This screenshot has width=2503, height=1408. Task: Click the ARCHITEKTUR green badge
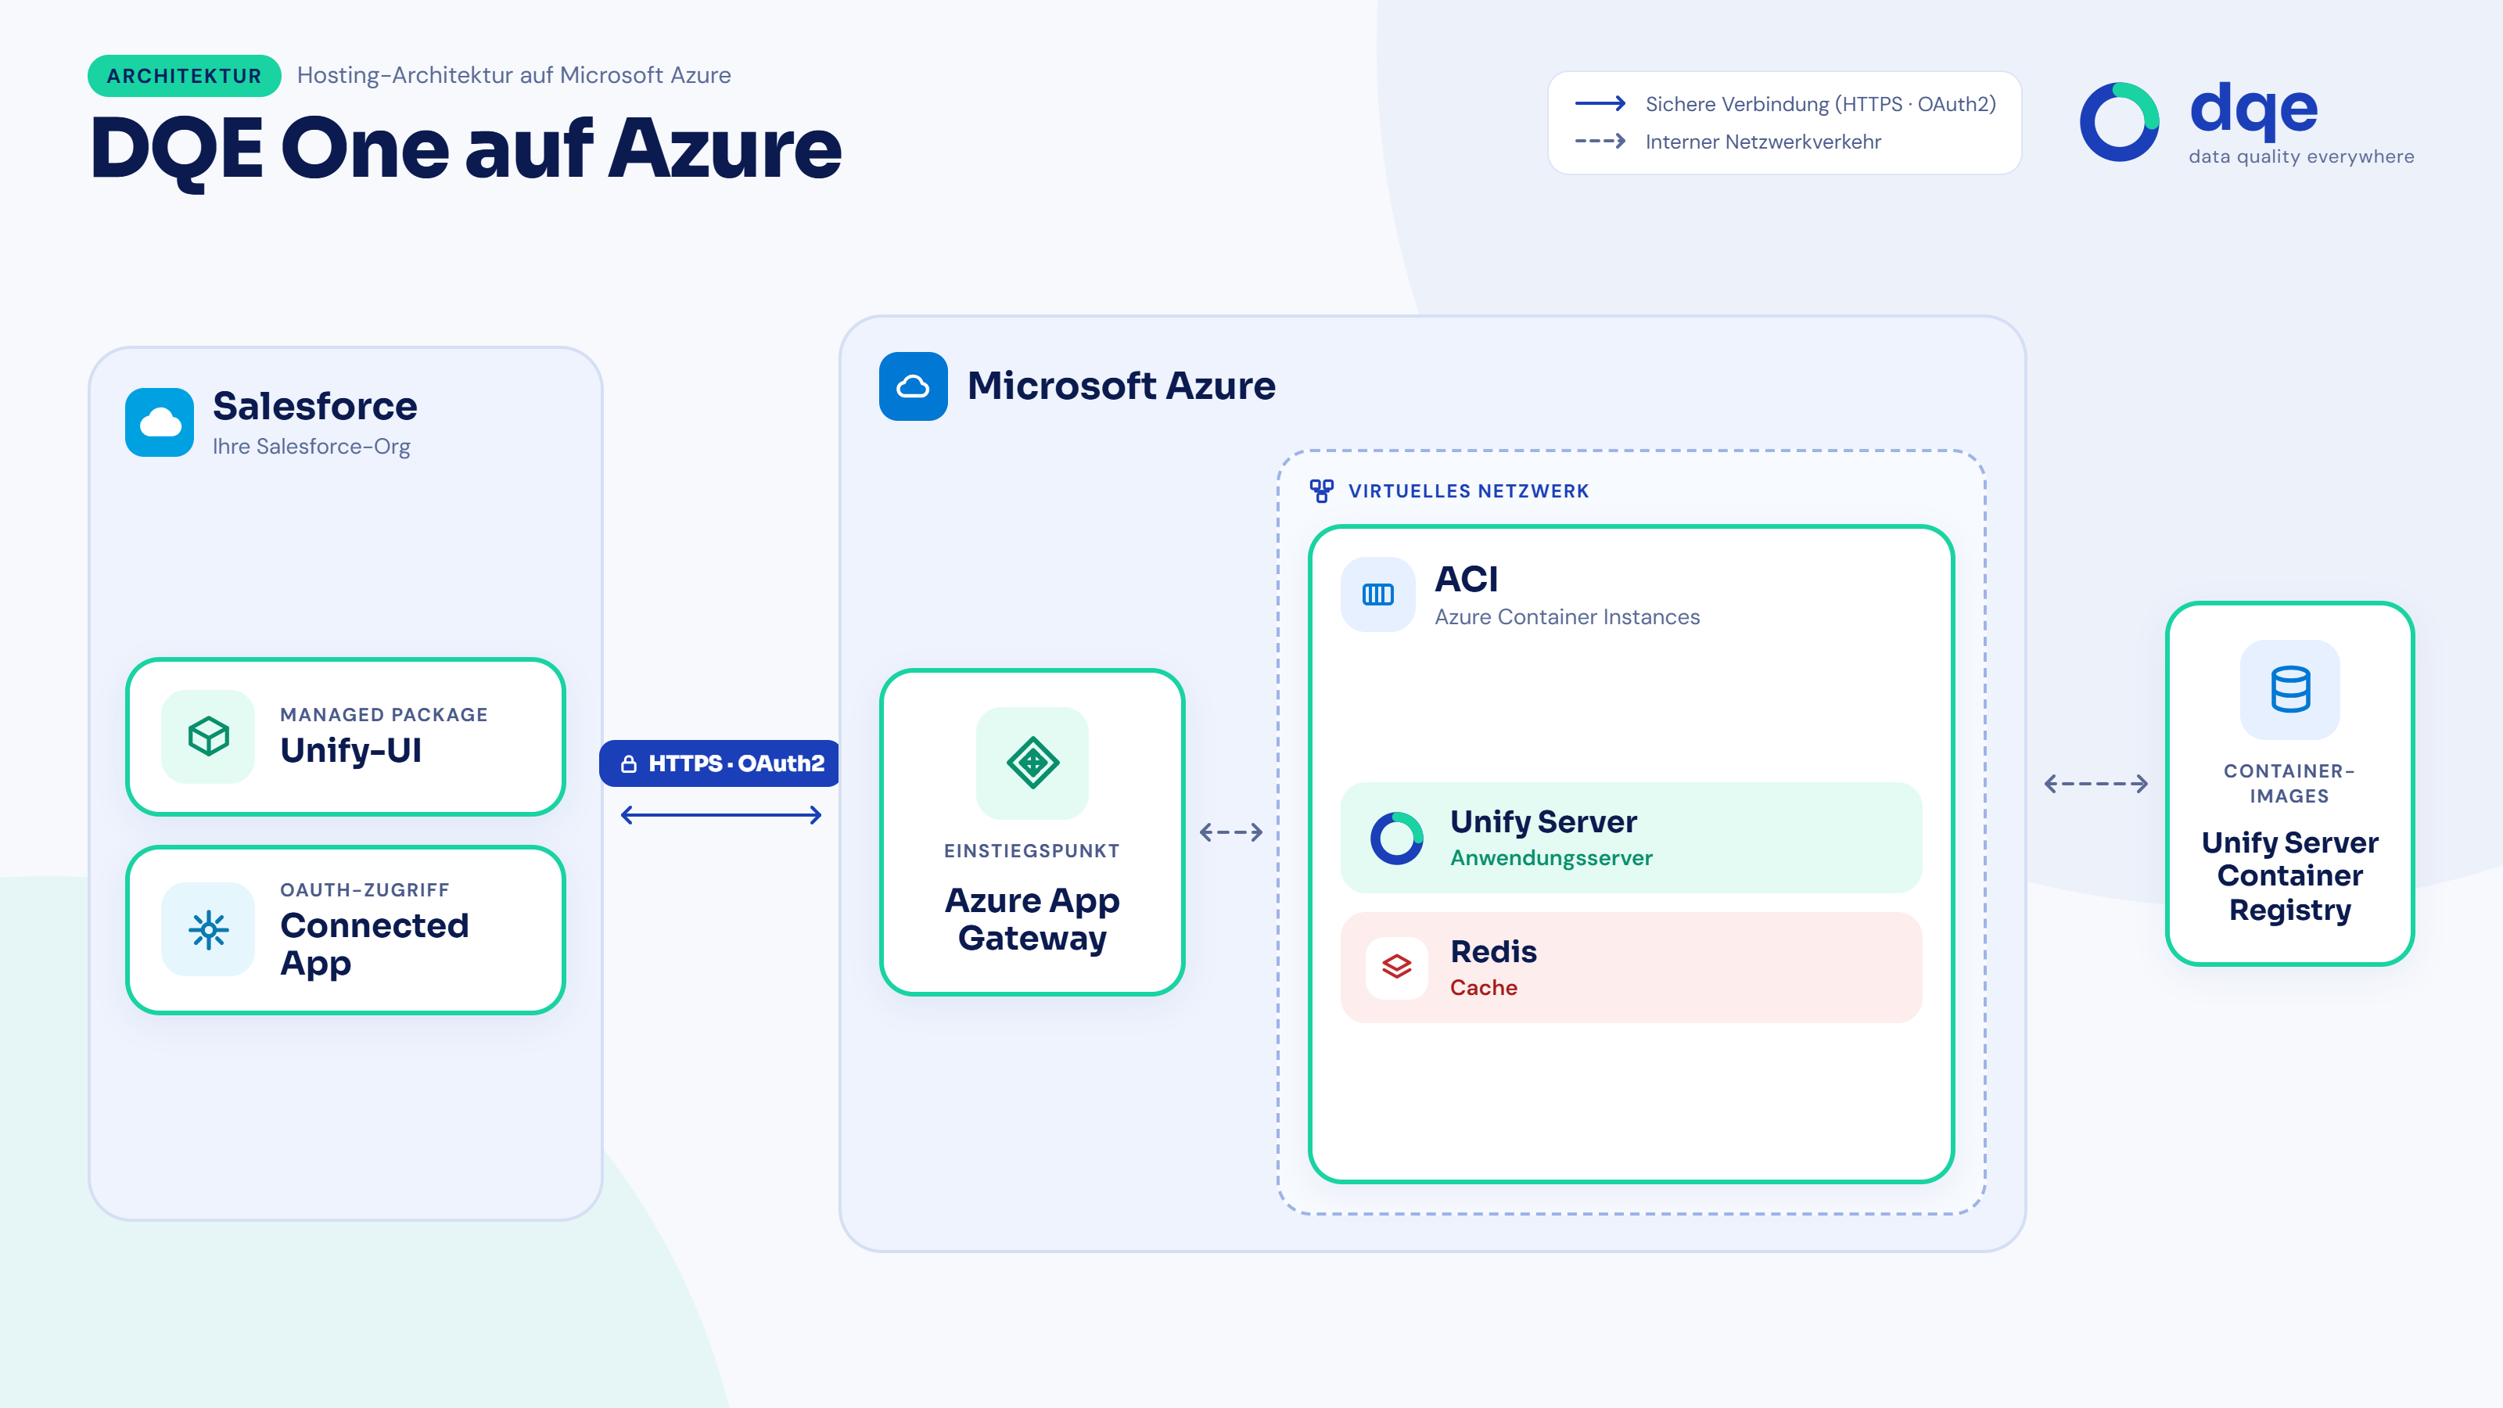(184, 76)
